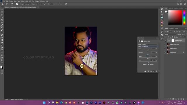Select the Move tool

[2, 10]
